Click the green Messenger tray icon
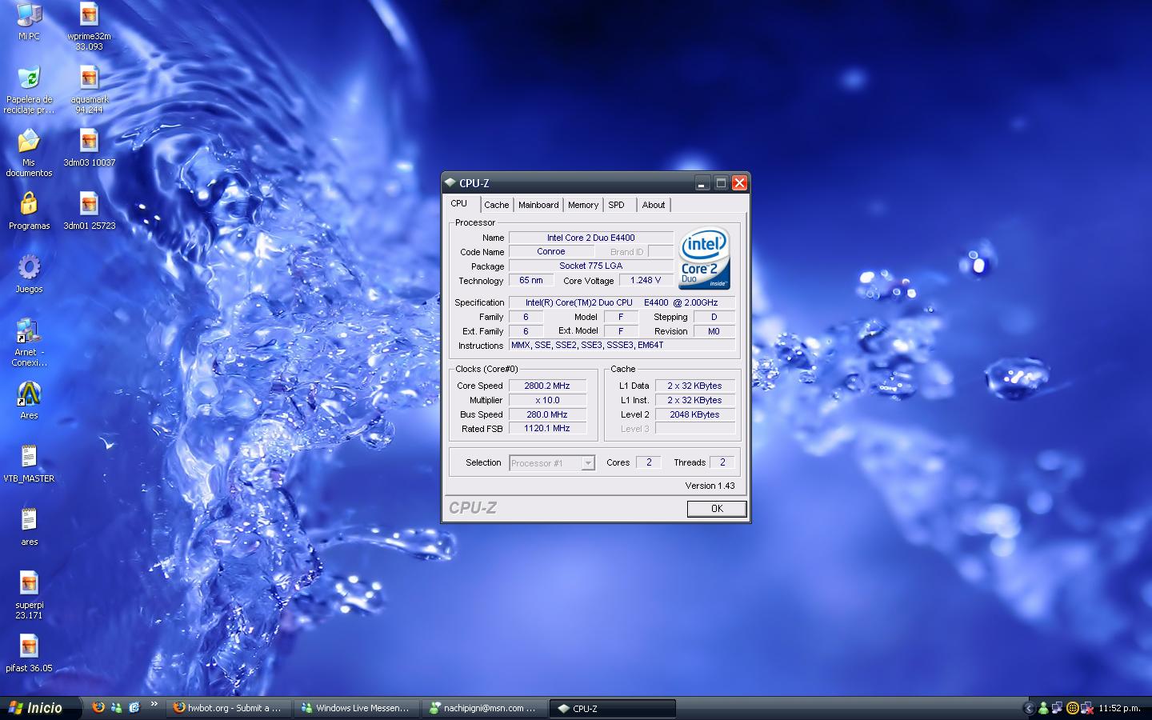Viewport: 1152px width, 720px height. 1043,708
